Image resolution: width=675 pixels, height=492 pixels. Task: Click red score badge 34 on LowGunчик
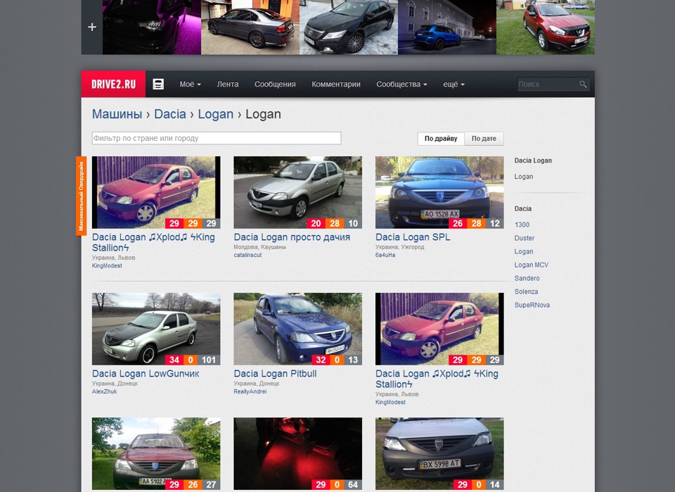[174, 360]
